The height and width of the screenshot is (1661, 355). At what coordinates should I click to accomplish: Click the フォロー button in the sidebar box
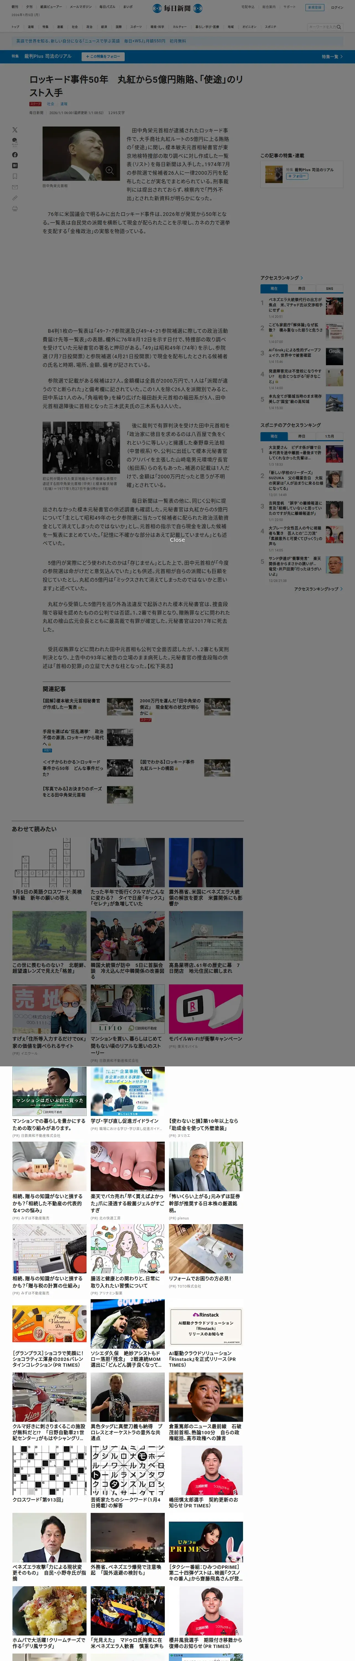click(x=297, y=176)
